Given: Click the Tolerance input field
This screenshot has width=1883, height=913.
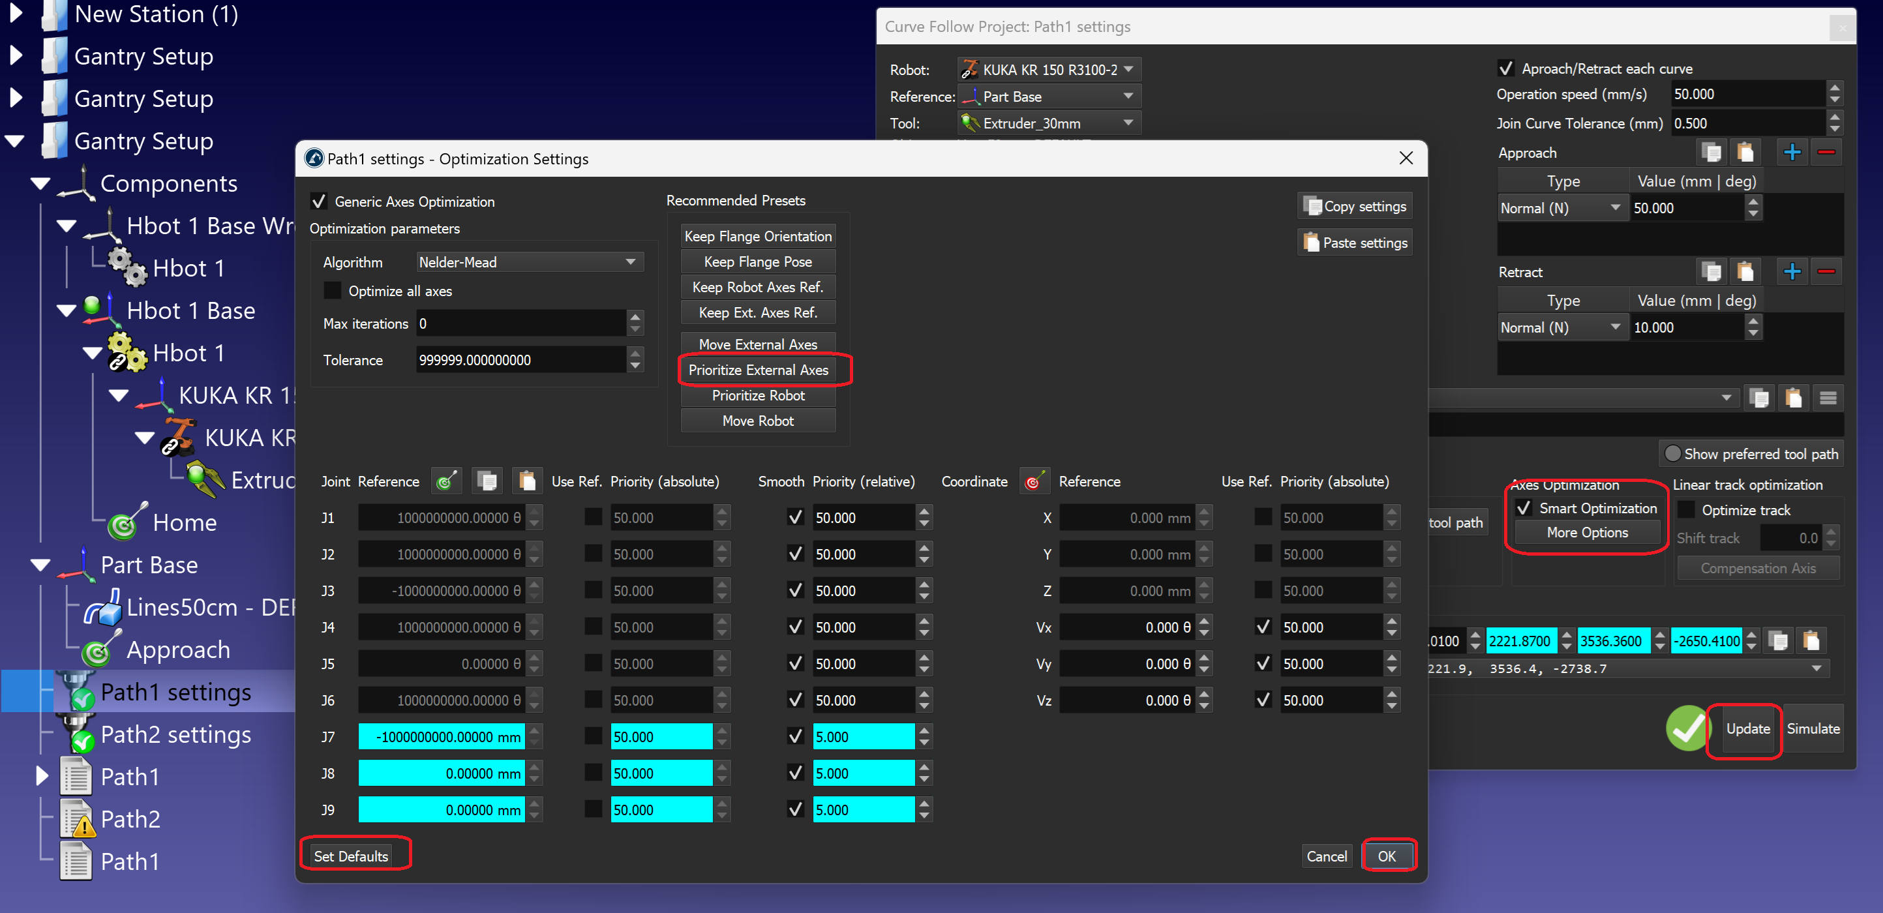Looking at the screenshot, I should tap(520, 359).
